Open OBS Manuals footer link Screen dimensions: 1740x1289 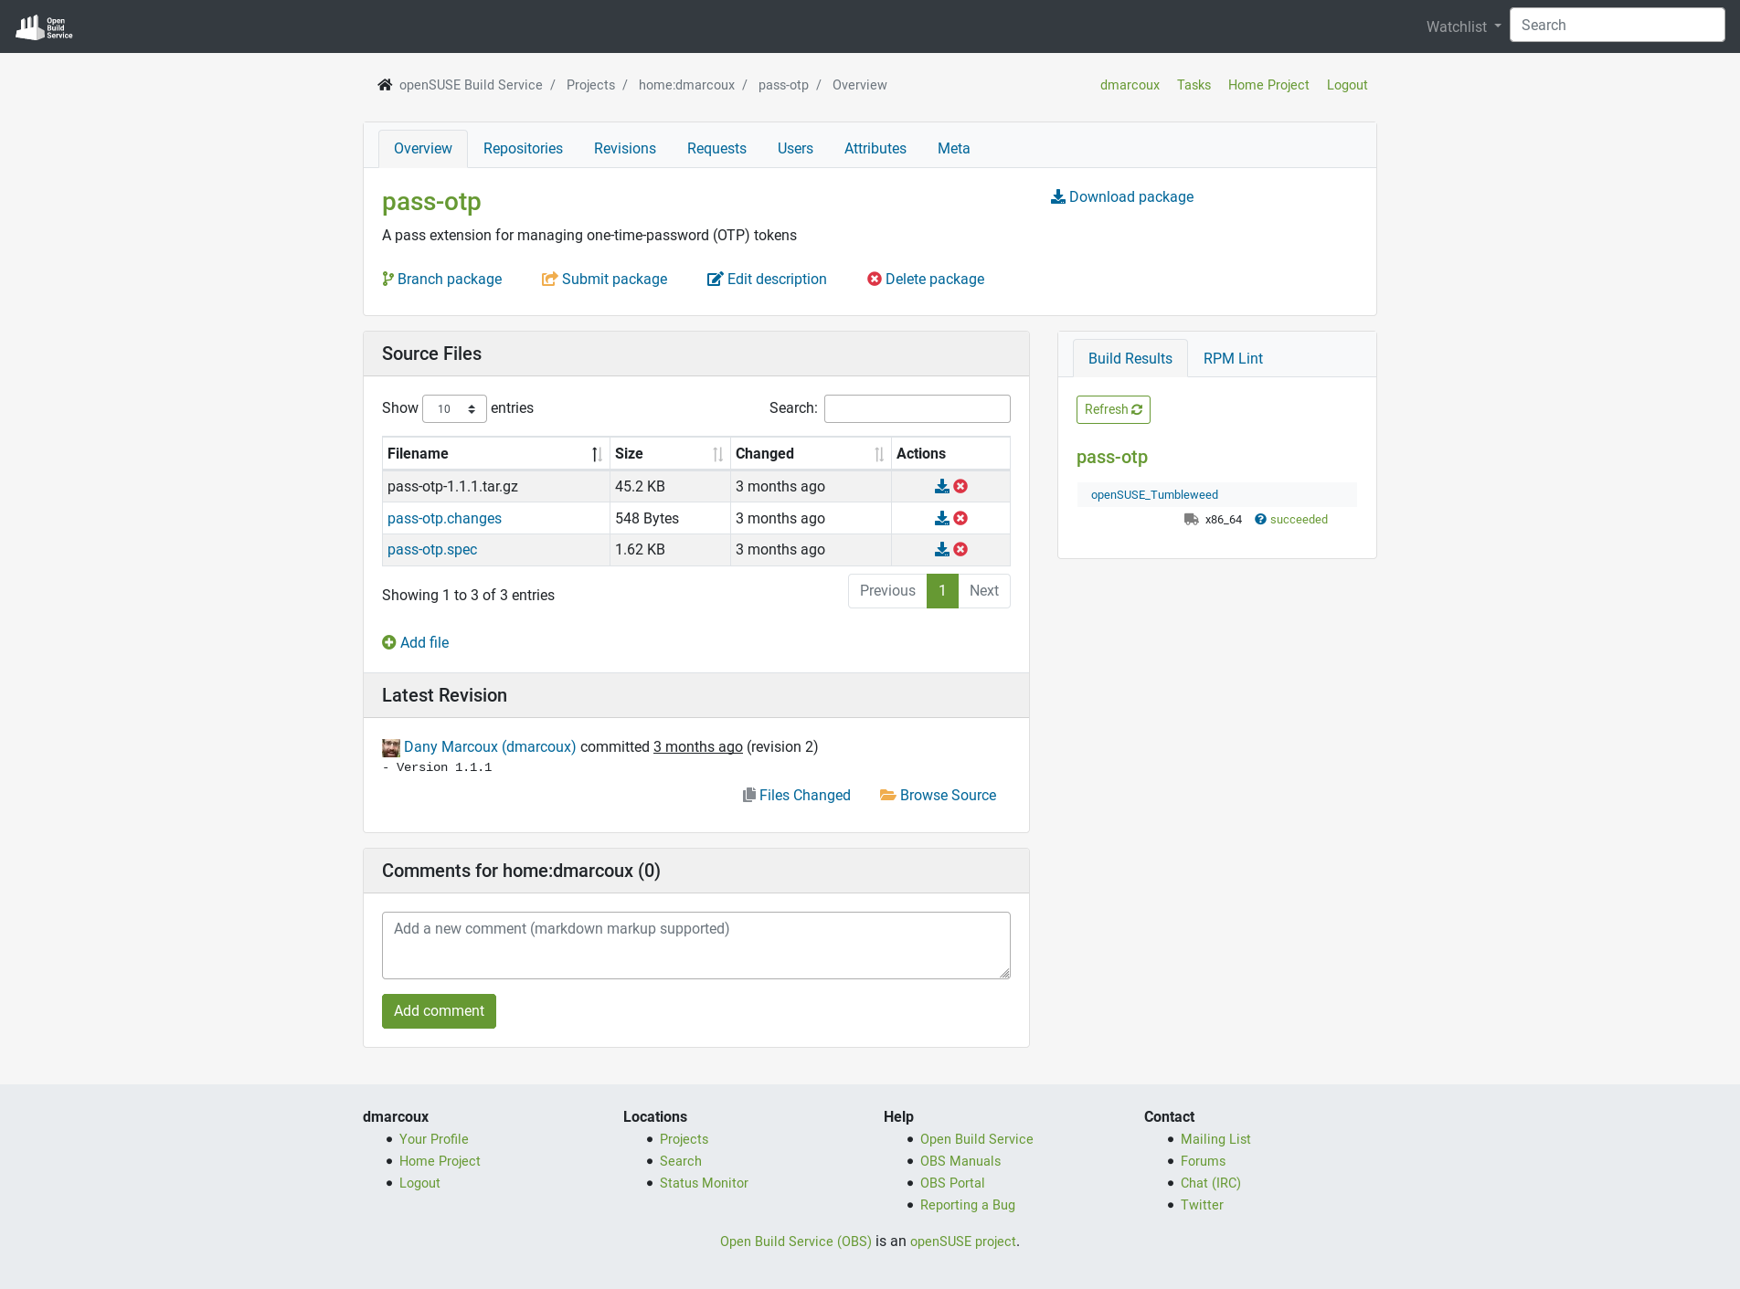[960, 1161]
